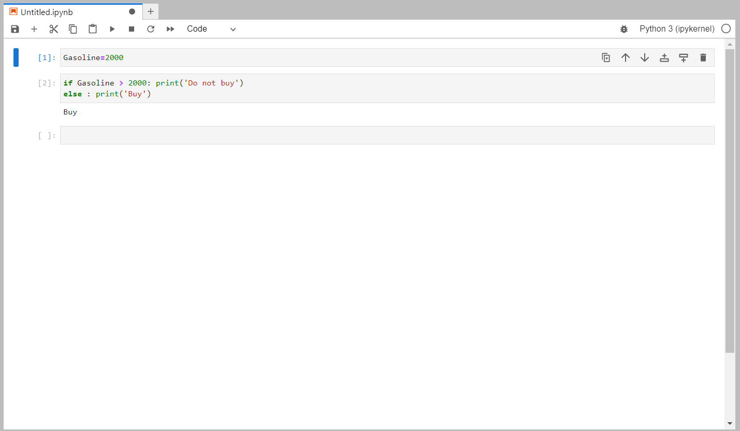Viewport: 740px width, 431px height.
Task: Open the cell type dropdown showing Code
Action: tap(211, 29)
